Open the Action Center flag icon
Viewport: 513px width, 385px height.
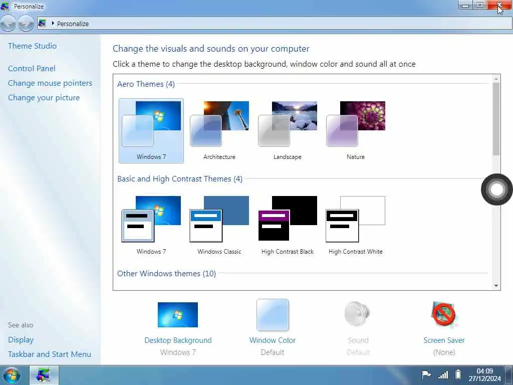point(426,374)
